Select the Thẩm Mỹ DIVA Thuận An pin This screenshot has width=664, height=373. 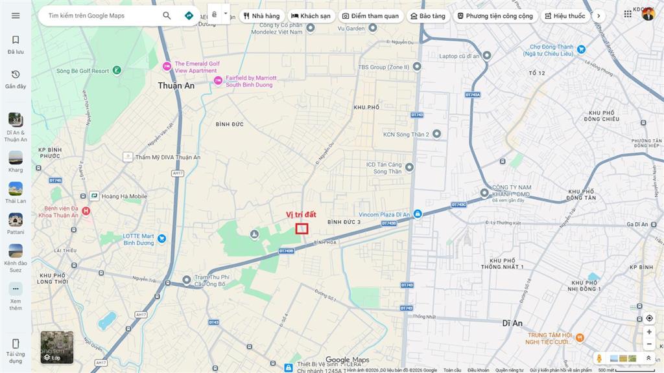[x=128, y=157]
